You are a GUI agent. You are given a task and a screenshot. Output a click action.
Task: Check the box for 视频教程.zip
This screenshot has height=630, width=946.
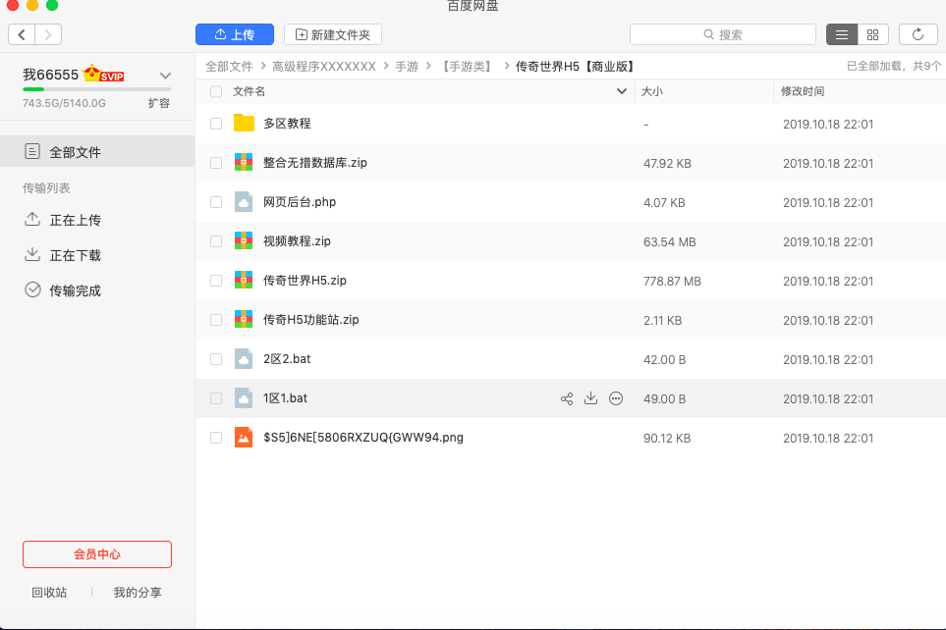coord(216,241)
